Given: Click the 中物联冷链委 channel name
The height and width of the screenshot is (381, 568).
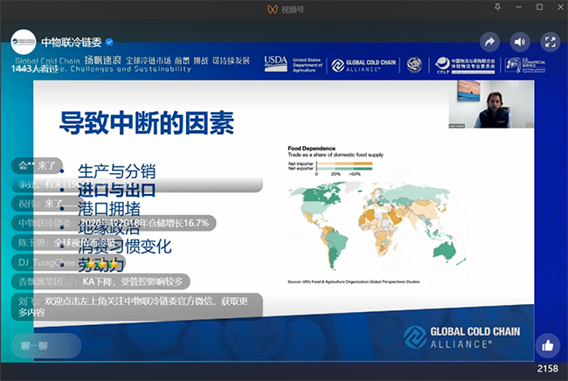Looking at the screenshot, I should pos(72,41).
